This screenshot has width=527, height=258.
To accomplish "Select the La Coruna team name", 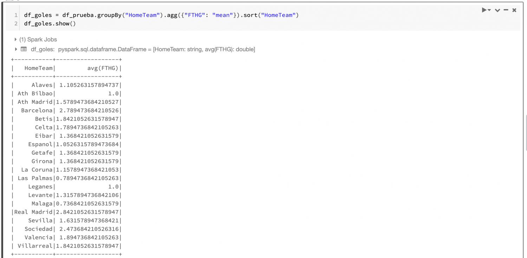I will (x=37, y=170).
